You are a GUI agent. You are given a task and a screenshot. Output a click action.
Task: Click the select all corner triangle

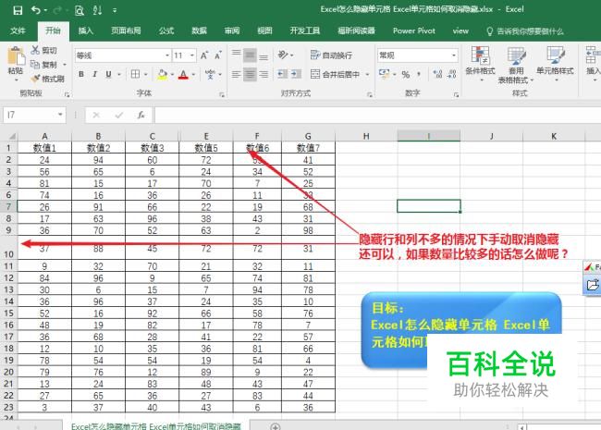[x=12, y=136]
